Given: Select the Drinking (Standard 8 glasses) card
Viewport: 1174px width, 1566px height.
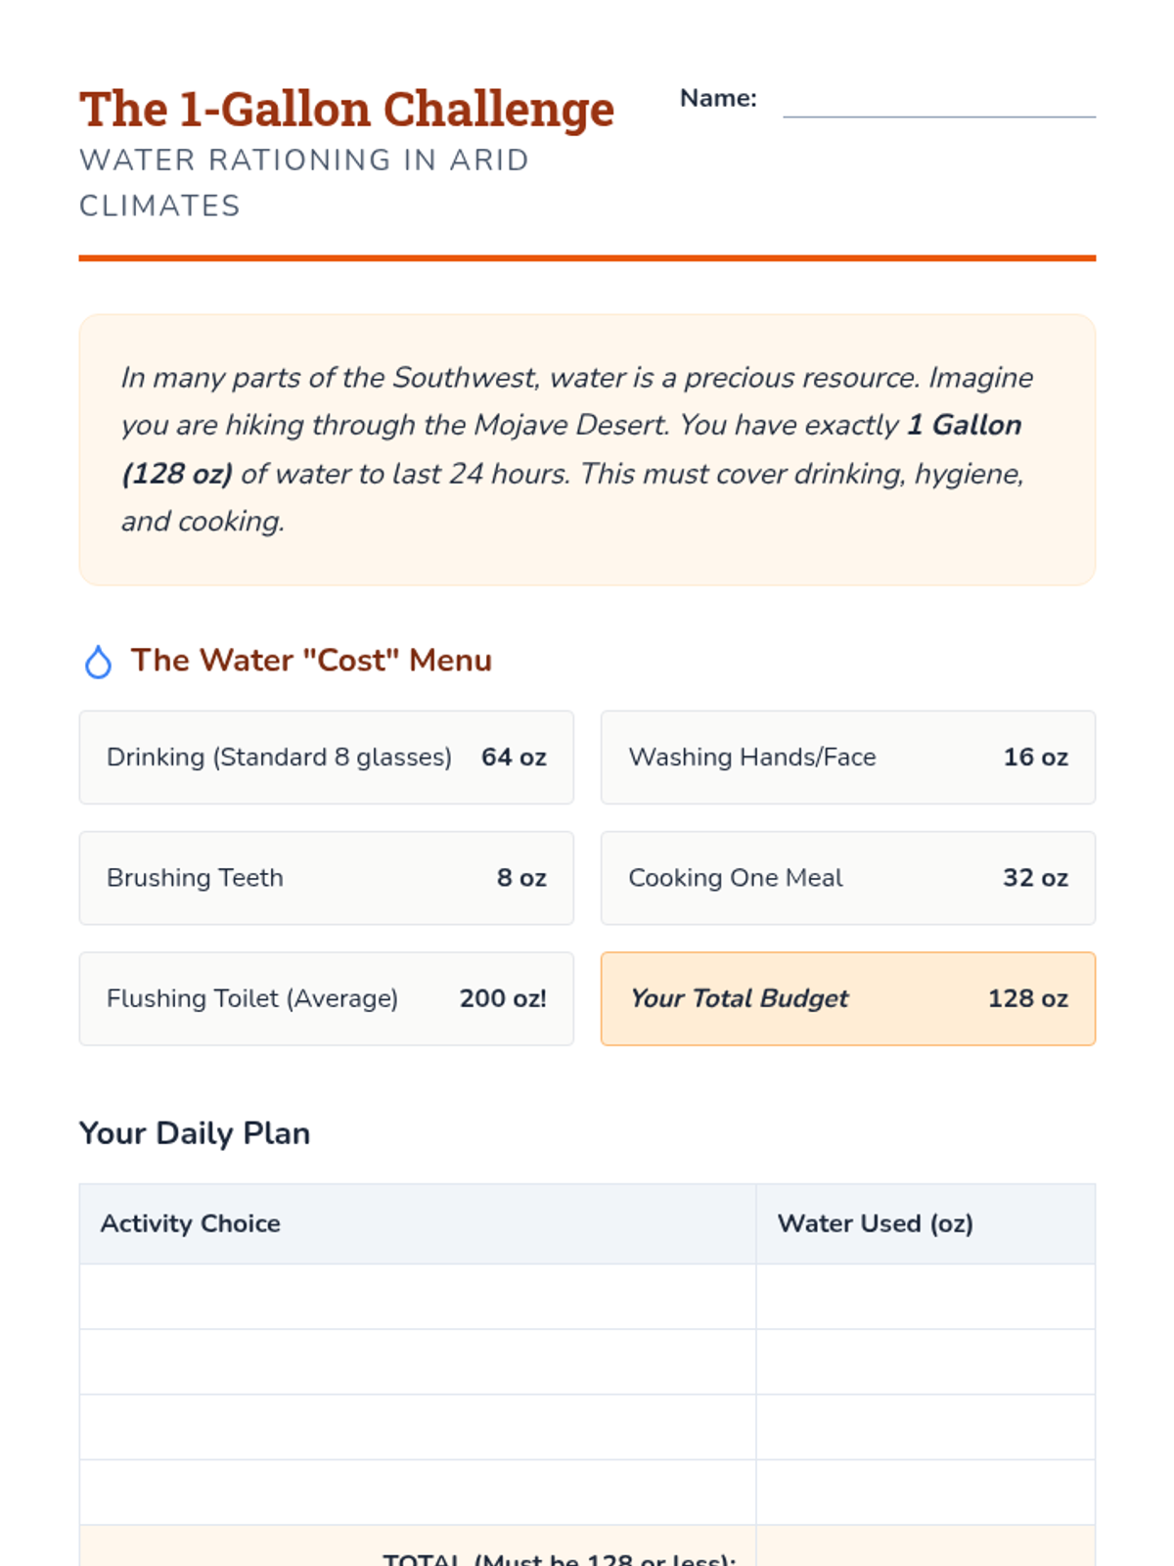Looking at the screenshot, I should coord(326,758).
